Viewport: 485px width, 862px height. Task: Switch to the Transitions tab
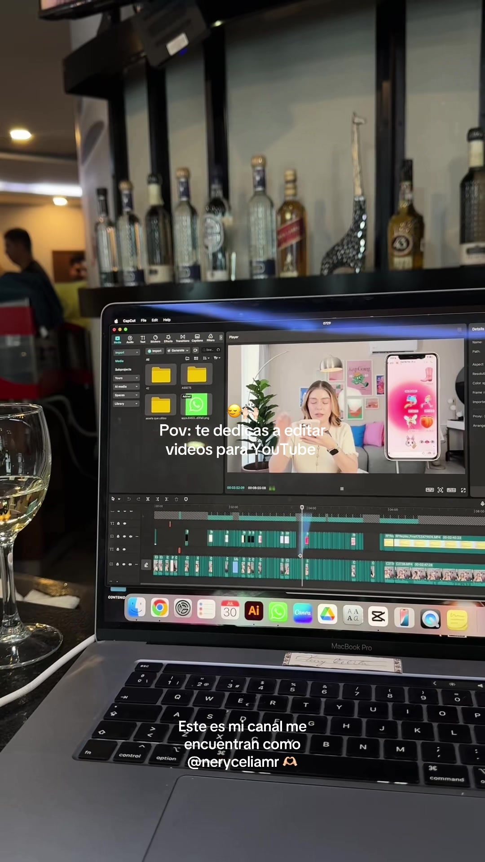point(182,339)
